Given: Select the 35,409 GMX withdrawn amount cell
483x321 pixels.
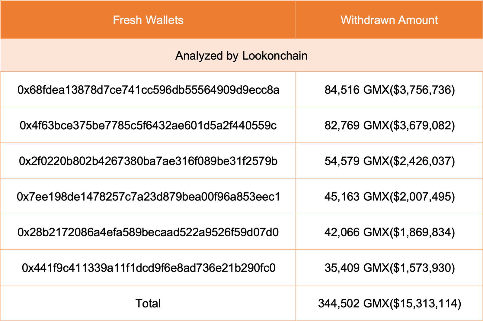Looking at the screenshot, I should [x=389, y=268].
